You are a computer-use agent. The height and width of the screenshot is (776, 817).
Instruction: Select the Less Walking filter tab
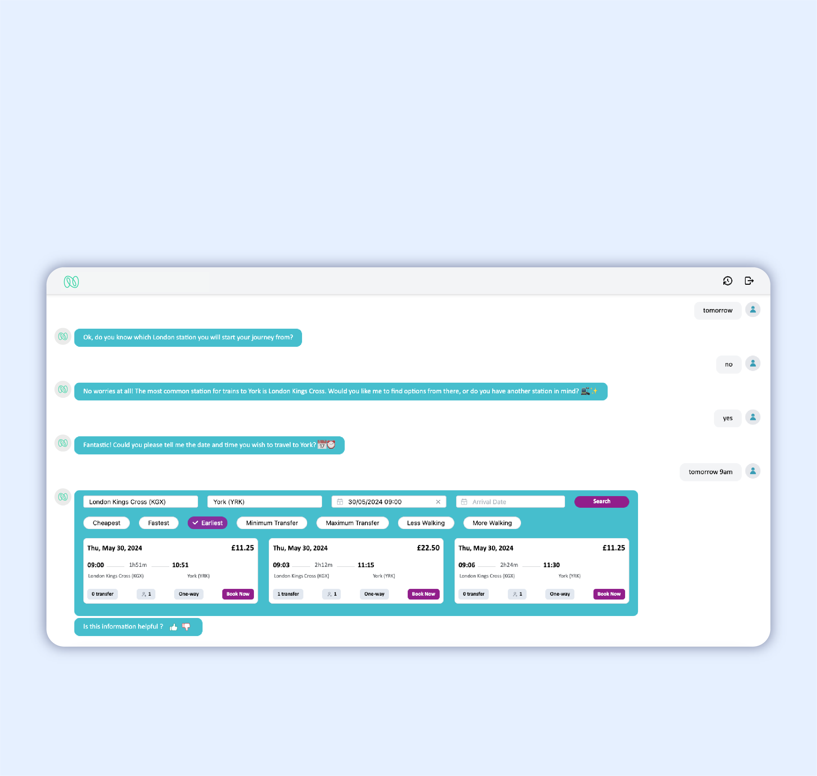click(426, 522)
